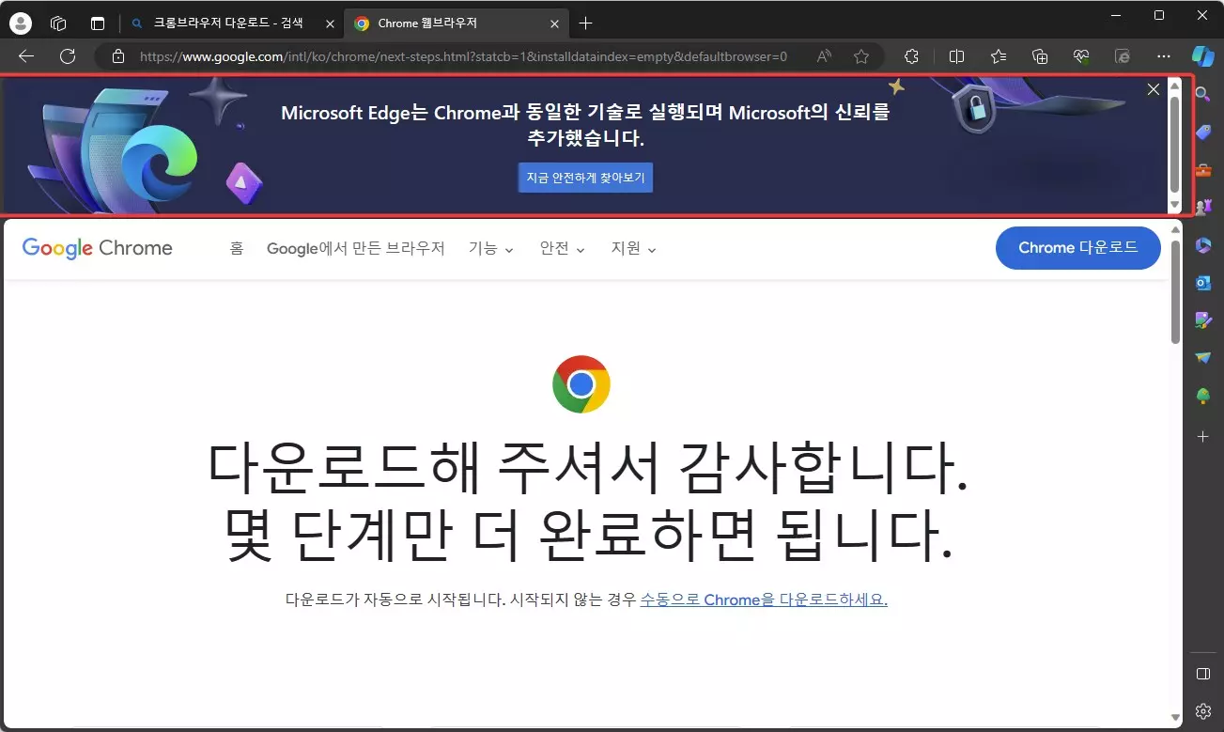Open Collections in the toolbar
This screenshot has width=1224, height=732.
click(x=1040, y=56)
